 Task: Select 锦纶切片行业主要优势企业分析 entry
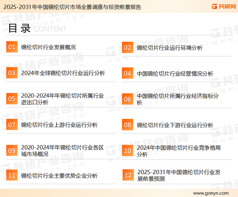pyautogui.click(x=59, y=176)
